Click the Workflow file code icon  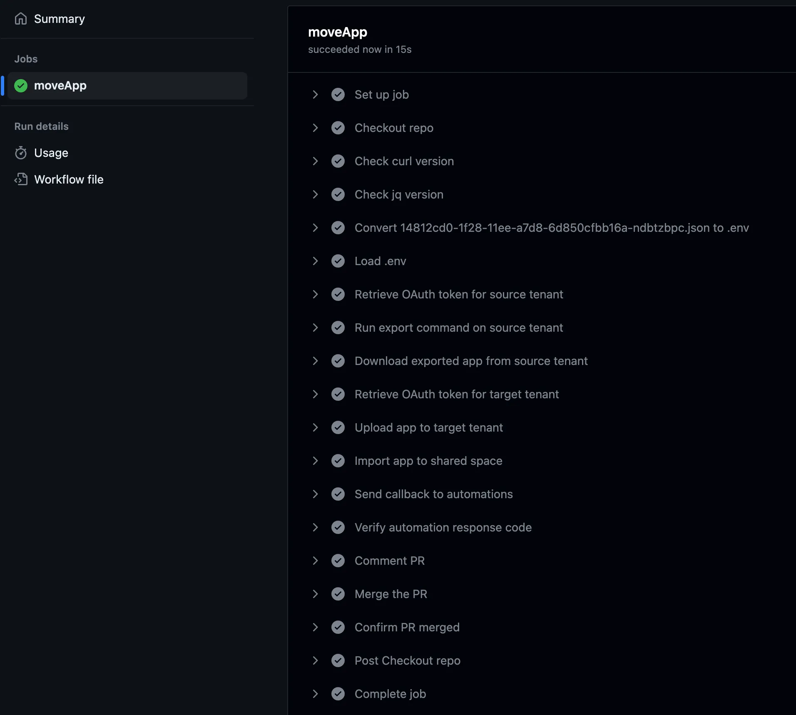[21, 179]
